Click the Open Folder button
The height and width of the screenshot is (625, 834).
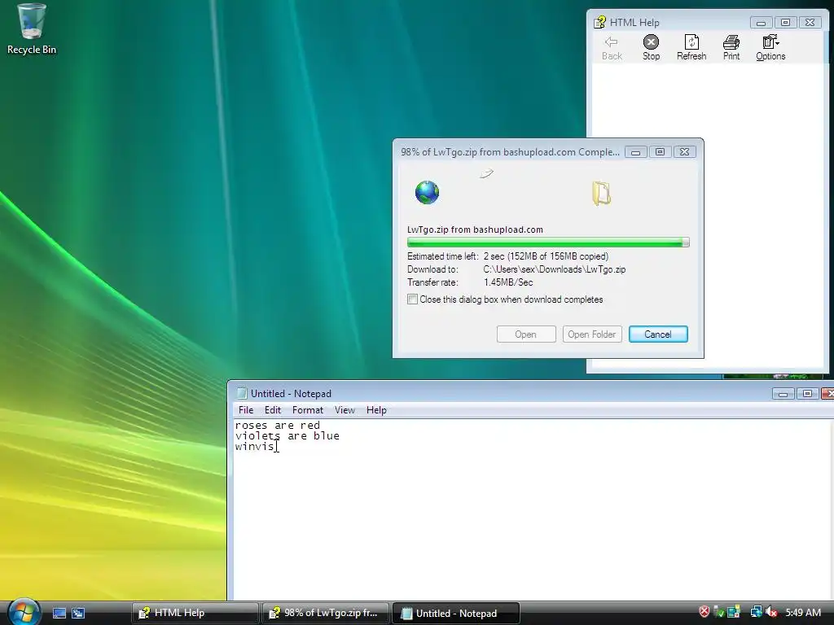pyautogui.click(x=592, y=334)
